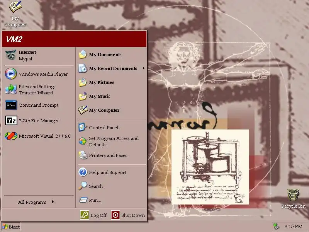Choose the Microsoft Visual C++ 6.0 label
This screenshot has width=309, height=232.
pyautogui.click(x=44, y=136)
